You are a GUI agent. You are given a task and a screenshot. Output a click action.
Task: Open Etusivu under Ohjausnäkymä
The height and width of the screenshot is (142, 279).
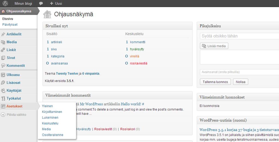point(8,19)
